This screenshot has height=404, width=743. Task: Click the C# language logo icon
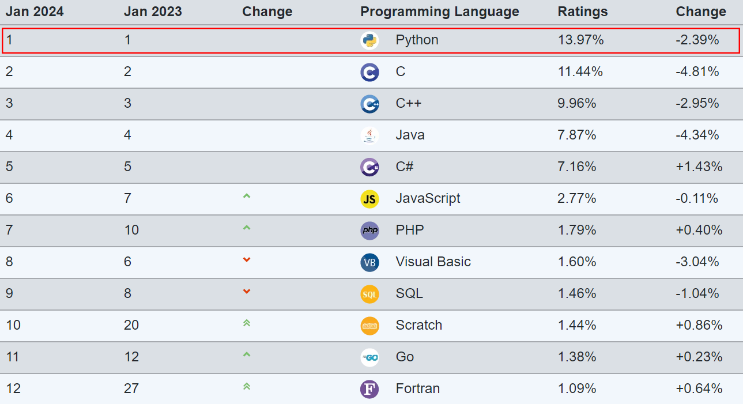(x=369, y=167)
